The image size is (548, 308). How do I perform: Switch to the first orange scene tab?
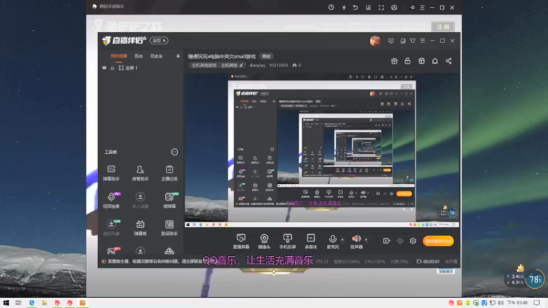(x=119, y=56)
